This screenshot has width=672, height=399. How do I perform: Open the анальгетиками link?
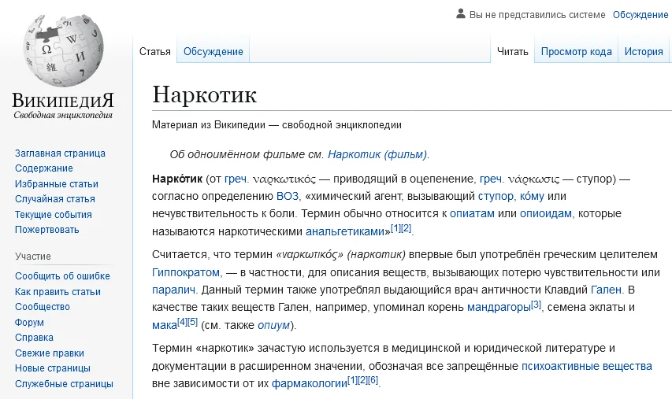[x=345, y=231]
